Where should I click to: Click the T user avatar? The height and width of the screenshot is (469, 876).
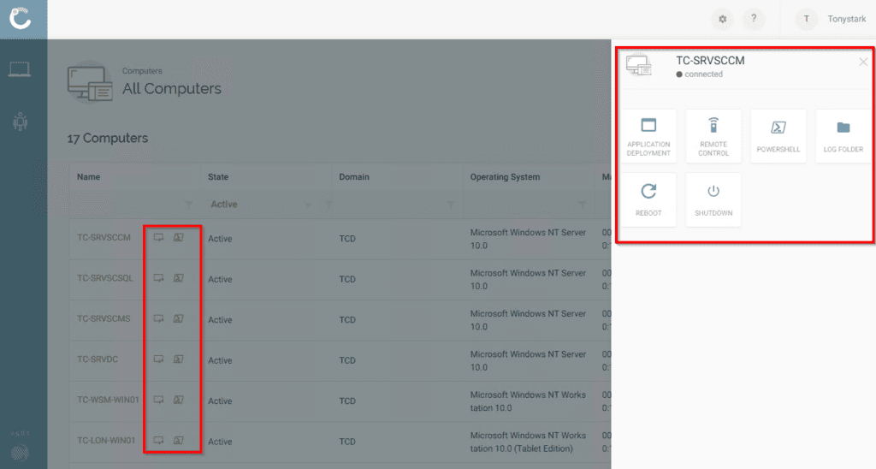click(806, 19)
